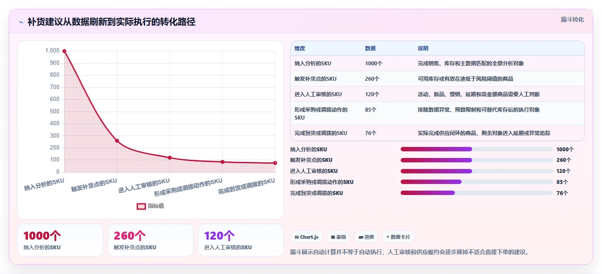Click the 1000个 cell in the table

tap(374, 64)
